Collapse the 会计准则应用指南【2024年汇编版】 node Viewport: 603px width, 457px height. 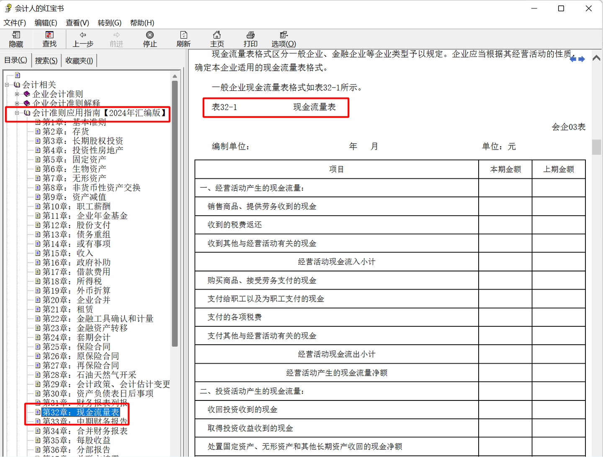click(x=17, y=113)
